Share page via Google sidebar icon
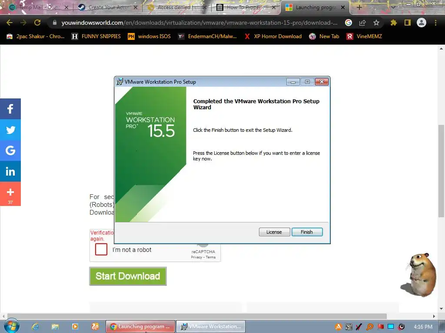The width and height of the screenshot is (445, 333). [x=10, y=150]
